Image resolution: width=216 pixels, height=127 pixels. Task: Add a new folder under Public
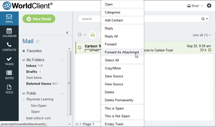coord(62,94)
